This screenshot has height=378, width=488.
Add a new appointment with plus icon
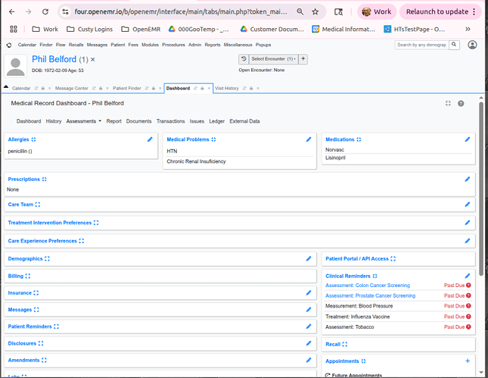click(468, 361)
